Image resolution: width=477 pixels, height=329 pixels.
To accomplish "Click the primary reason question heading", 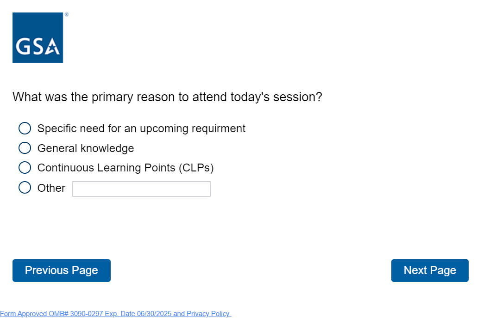I will 167,97.
